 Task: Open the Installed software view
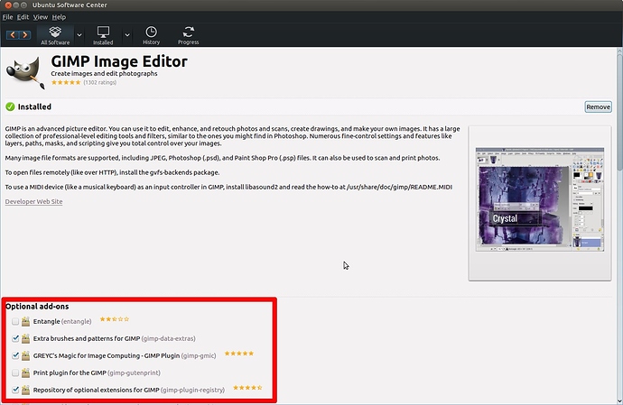pos(103,35)
